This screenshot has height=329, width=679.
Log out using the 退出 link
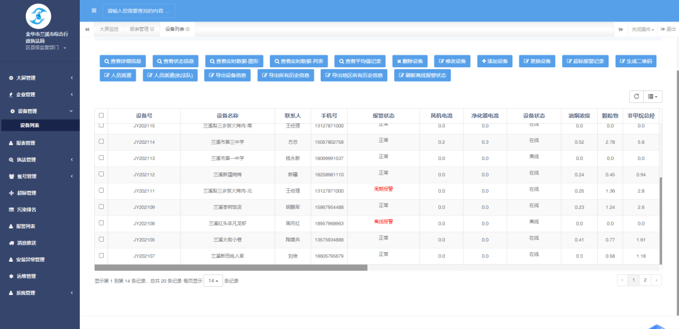[668, 30]
